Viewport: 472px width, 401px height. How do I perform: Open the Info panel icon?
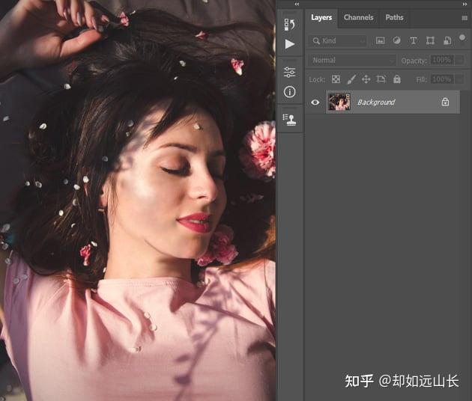(290, 92)
